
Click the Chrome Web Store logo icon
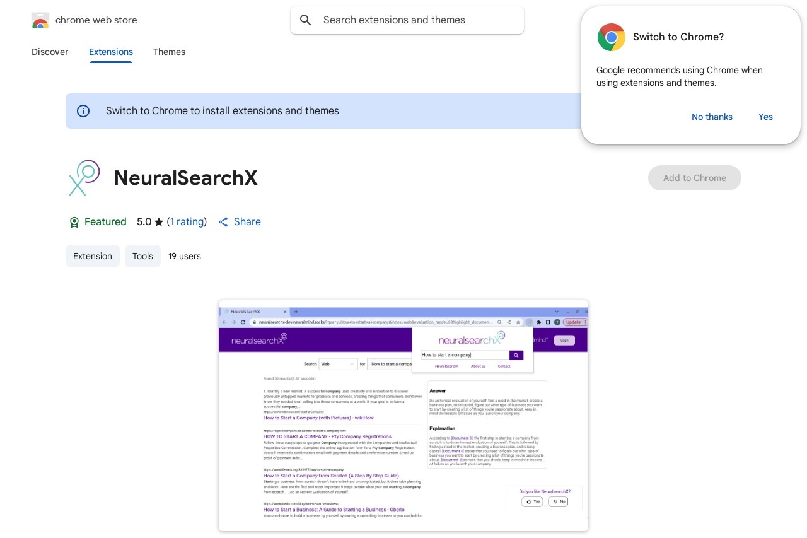[40, 20]
